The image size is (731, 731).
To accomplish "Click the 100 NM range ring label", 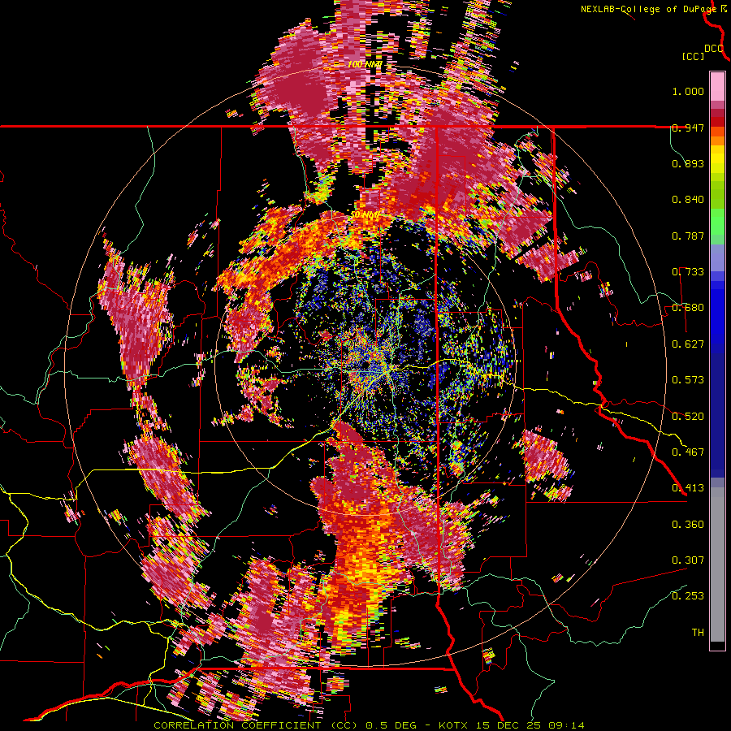I will 365,64.
